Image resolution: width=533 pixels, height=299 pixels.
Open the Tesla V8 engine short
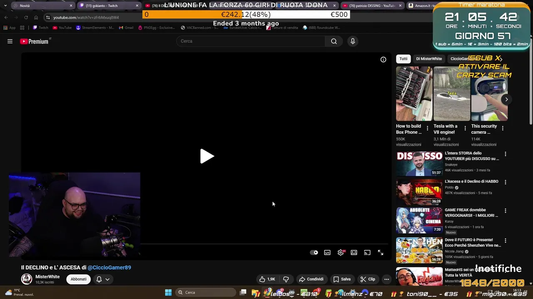click(x=452, y=93)
